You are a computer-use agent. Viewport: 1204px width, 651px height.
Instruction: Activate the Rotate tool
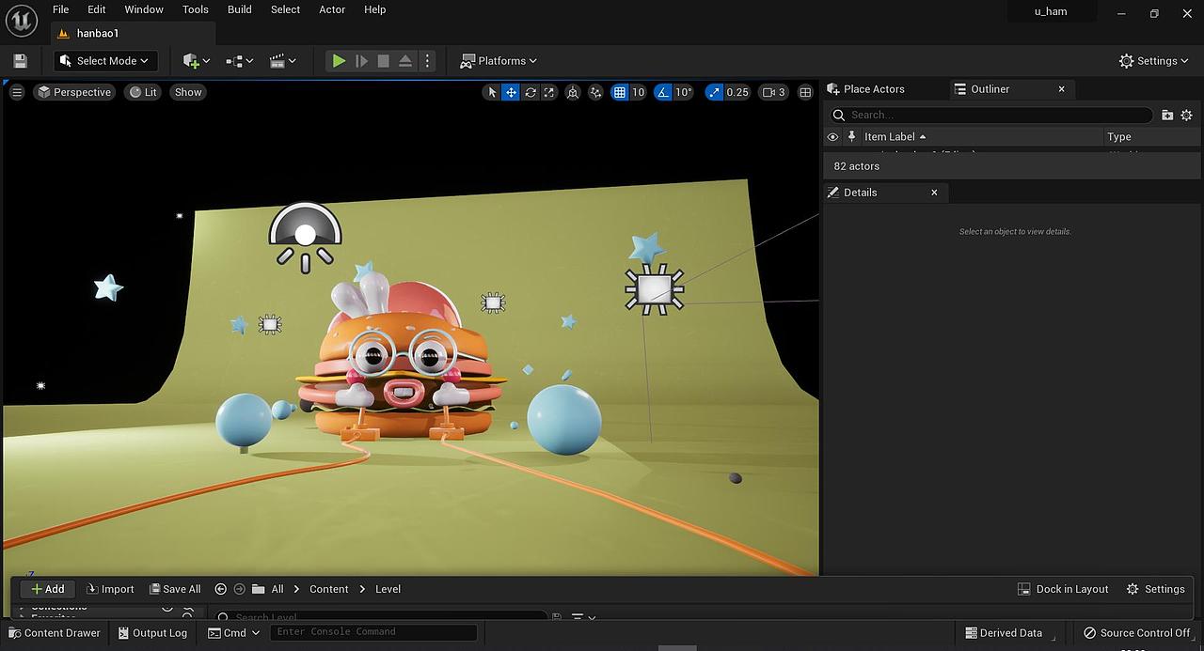(531, 92)
